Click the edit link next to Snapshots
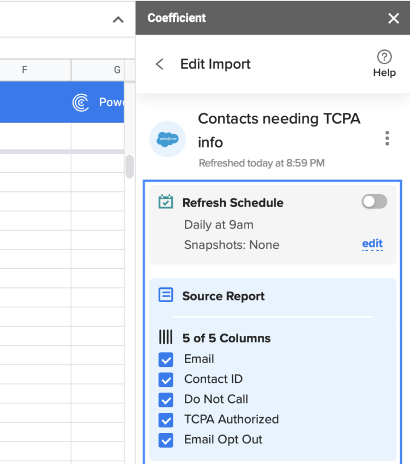Viewport: 410px width, 464px height. pyautogui.click(x=372, y=244)
